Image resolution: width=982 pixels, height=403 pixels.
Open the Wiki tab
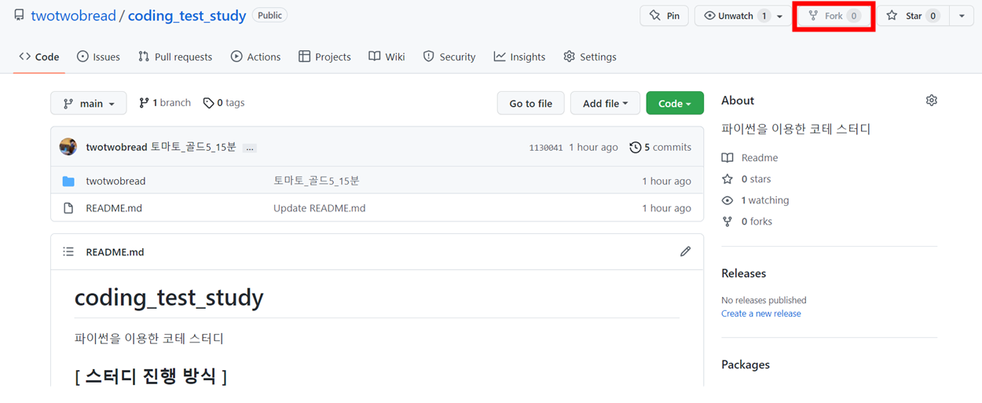click(387, 57)
